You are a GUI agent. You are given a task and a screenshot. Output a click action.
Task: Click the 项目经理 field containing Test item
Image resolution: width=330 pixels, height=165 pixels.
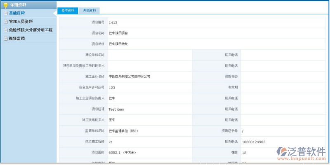pyautogui.click(x=116, y=109)
